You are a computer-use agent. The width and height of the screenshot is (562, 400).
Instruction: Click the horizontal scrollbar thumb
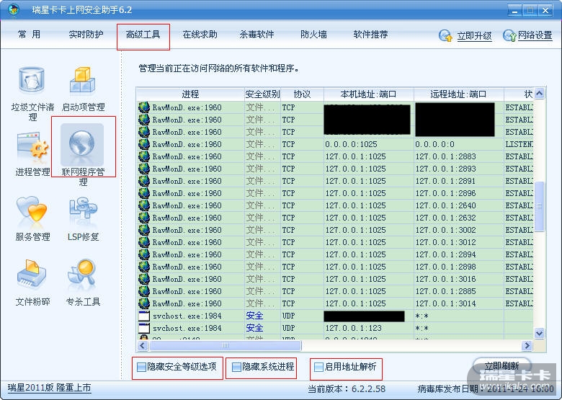pyautogui.click(x=226, y=345)
